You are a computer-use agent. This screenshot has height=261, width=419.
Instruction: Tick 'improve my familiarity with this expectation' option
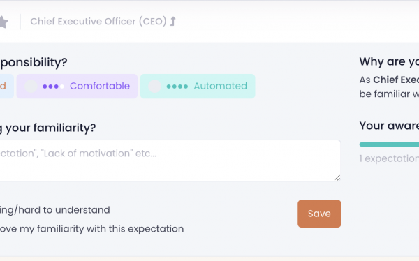(x=91, y=229)
